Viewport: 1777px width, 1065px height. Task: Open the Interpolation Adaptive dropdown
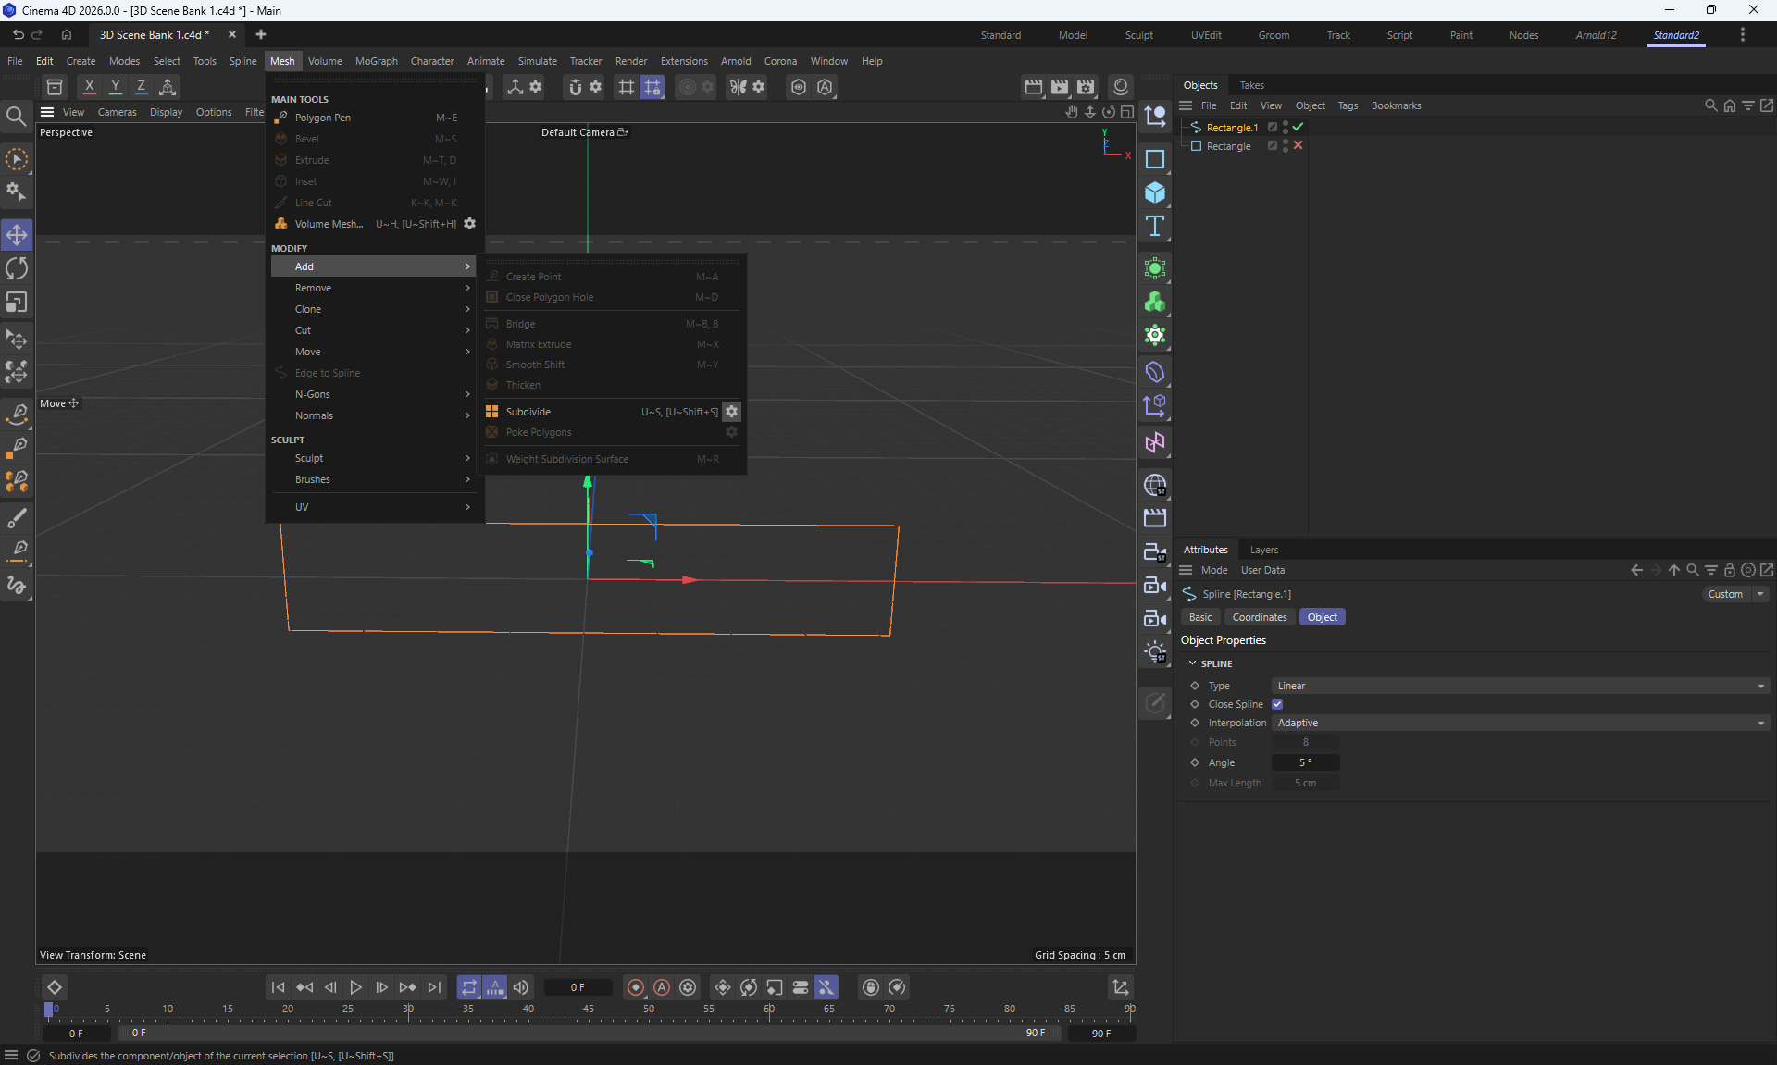(1520, 723)
